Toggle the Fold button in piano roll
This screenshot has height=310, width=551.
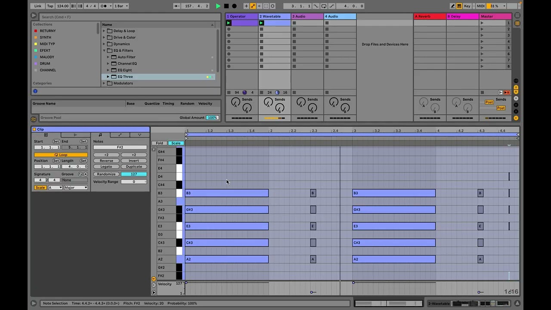coord(159,143)
